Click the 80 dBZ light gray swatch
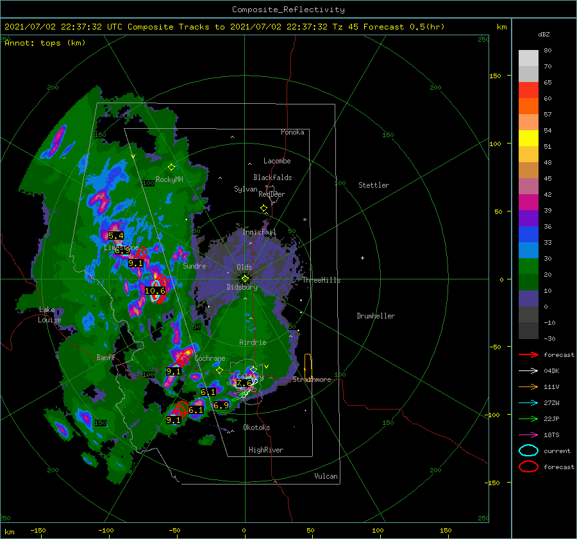 pyautogui.click(x=528, y=58)
